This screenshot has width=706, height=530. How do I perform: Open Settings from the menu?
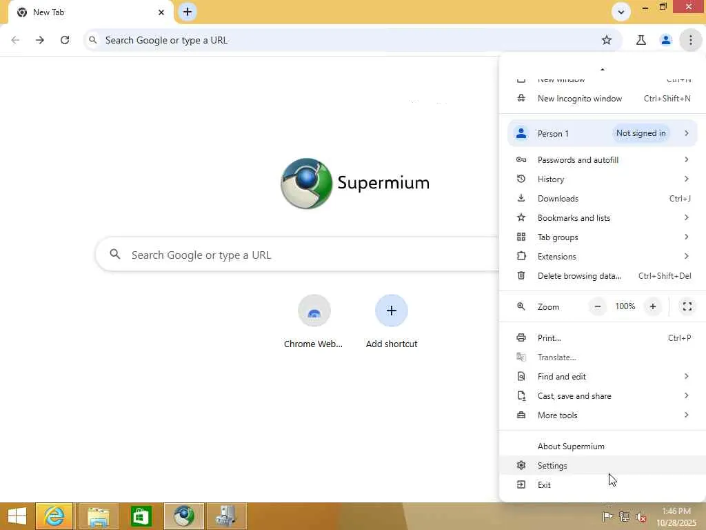[x=603, y=466]
